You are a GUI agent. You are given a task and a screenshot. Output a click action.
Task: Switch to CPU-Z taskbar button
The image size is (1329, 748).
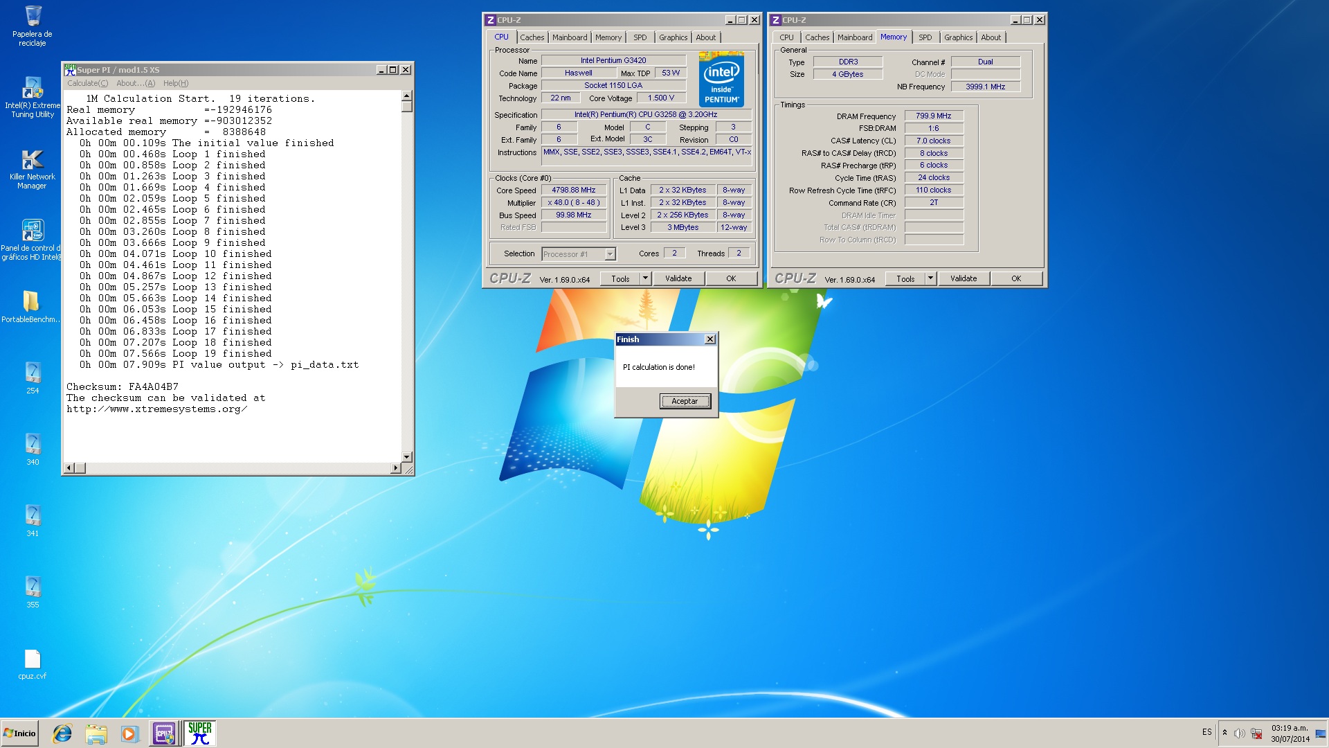click(x=164, y=733)
